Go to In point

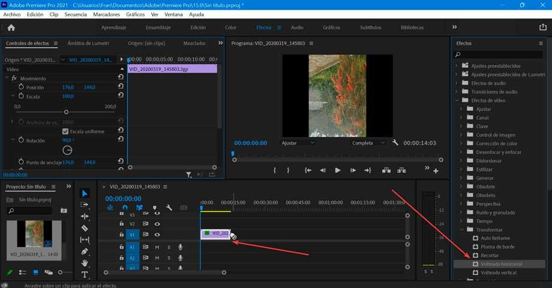308,170
